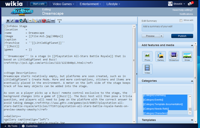Insert signature with timestamp icon
200x128 pixels.
[x=48, y=21]
